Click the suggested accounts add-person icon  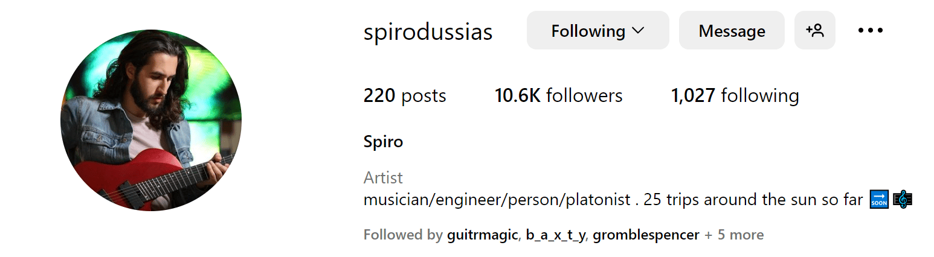tap(814, 30)
